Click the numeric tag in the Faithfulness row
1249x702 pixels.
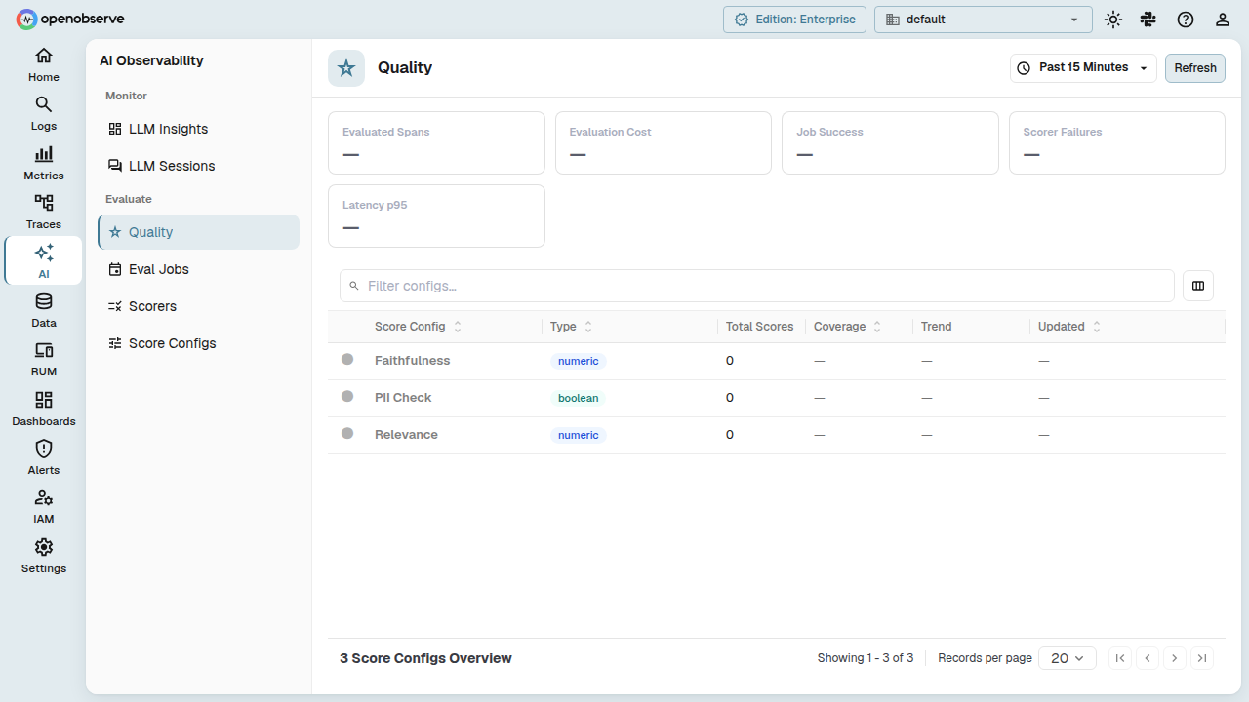pos(579,361)
